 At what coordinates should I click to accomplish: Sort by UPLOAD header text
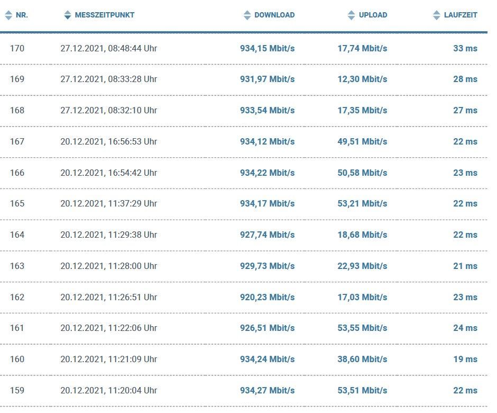click(373, 15)
